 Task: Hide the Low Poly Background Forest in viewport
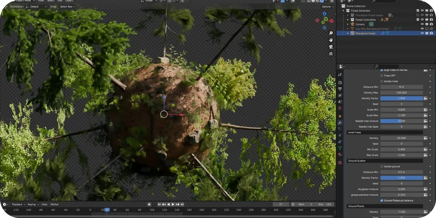[x=422, y=29]
